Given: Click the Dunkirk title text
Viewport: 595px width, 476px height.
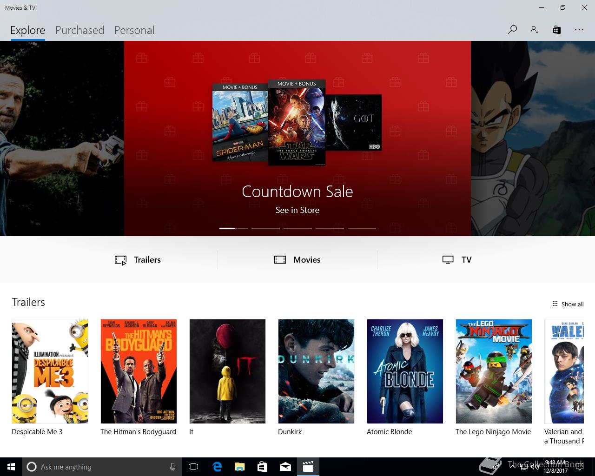Looking at the screenshot, I should tap(290, 432).
